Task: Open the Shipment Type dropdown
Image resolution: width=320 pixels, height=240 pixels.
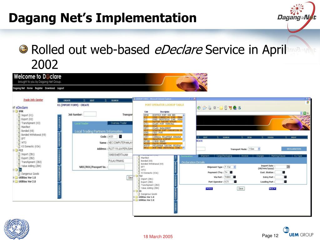Action: (x=235, y=167)
